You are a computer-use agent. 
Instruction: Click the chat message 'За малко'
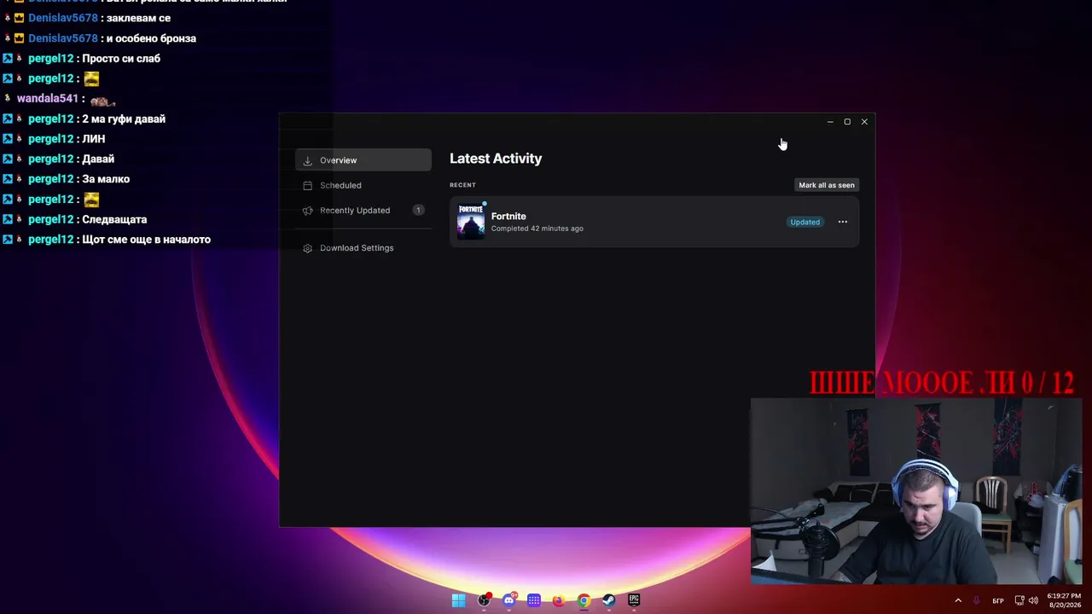pos(106,179)
